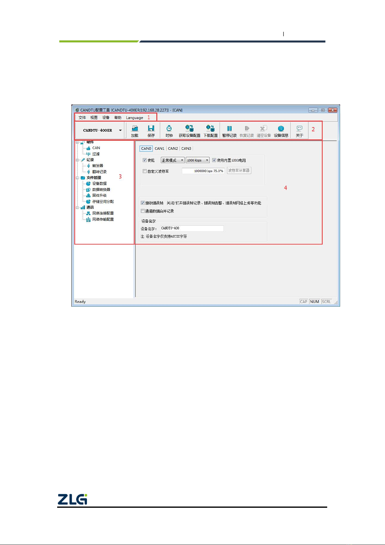Click the Ready status bar text

pyautogui.click(x=80, y=301)
